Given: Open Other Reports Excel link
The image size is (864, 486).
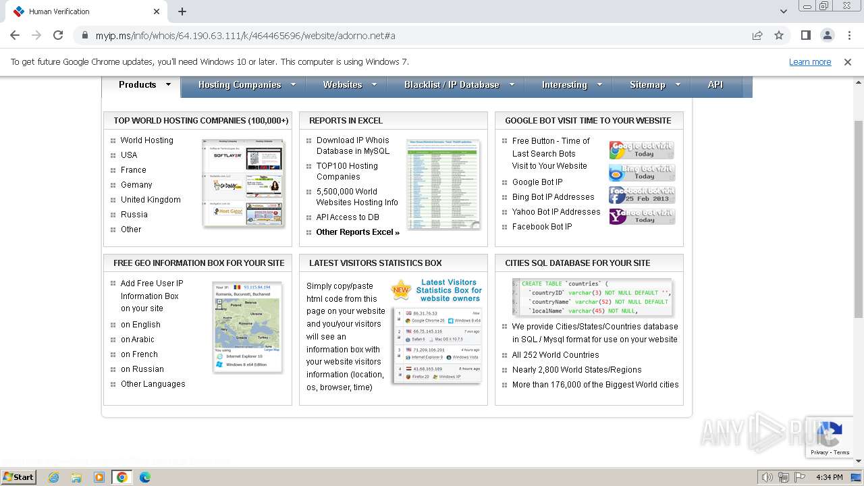Looking at the screenshot, I should click(358, 232).
